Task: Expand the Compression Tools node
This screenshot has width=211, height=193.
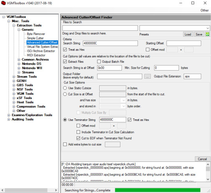Action: tap(14, 106)
